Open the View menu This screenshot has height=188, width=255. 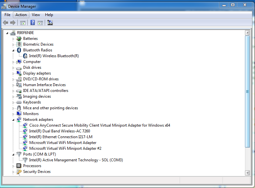click(36, 15)
